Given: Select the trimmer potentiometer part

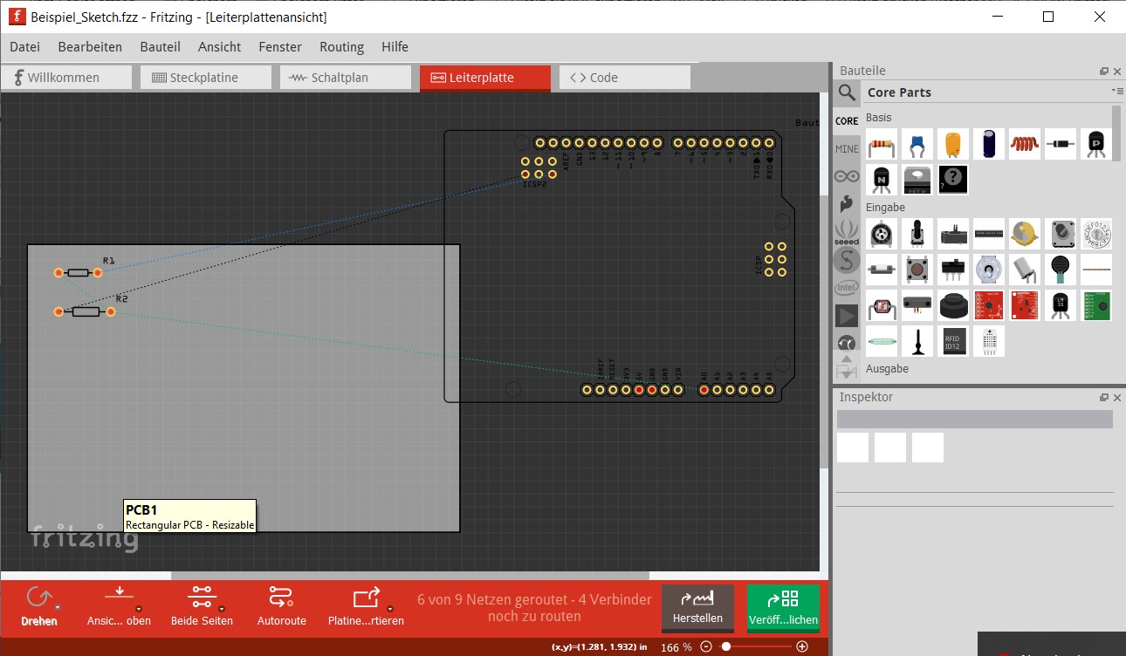Looking at the screenshot, I should pyautogui.click(x=882, y=234).
